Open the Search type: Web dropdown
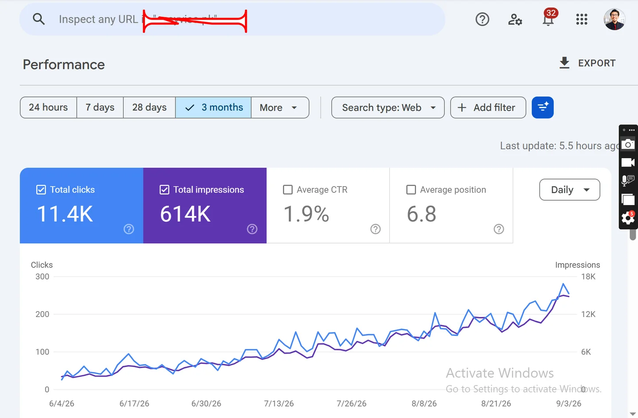 (x=388, y=108)
